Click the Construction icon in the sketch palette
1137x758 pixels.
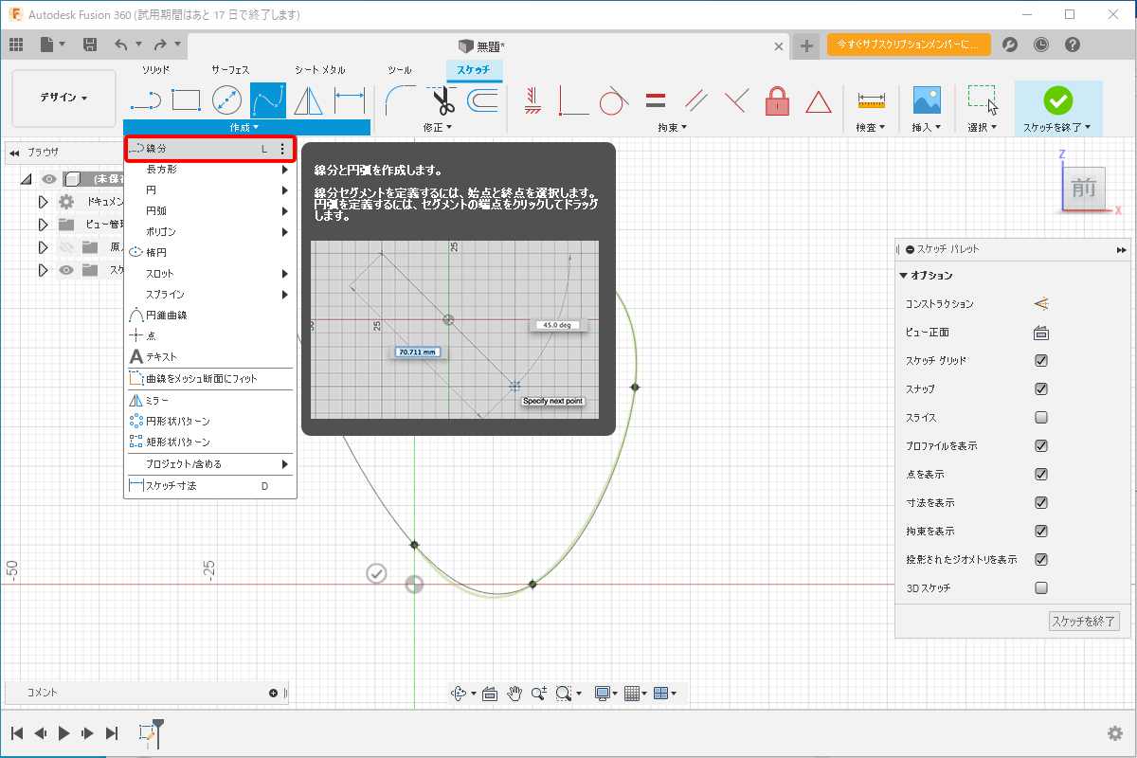click(x=1041, y=304)
